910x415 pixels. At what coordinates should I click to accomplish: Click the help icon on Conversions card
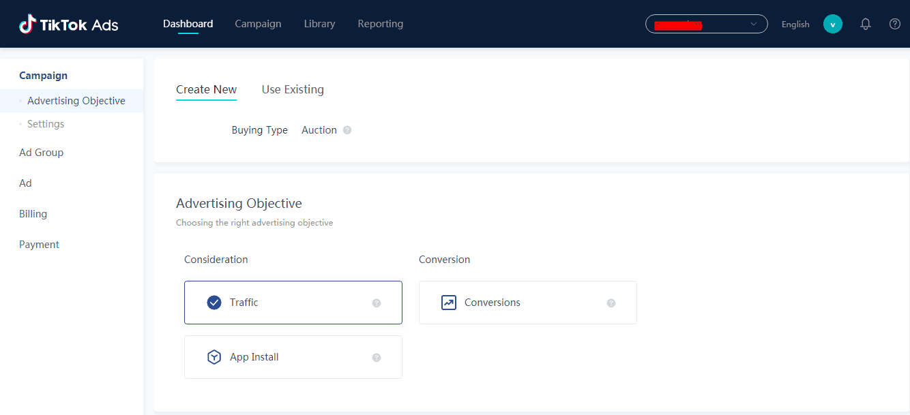click(x=611, y=303)
